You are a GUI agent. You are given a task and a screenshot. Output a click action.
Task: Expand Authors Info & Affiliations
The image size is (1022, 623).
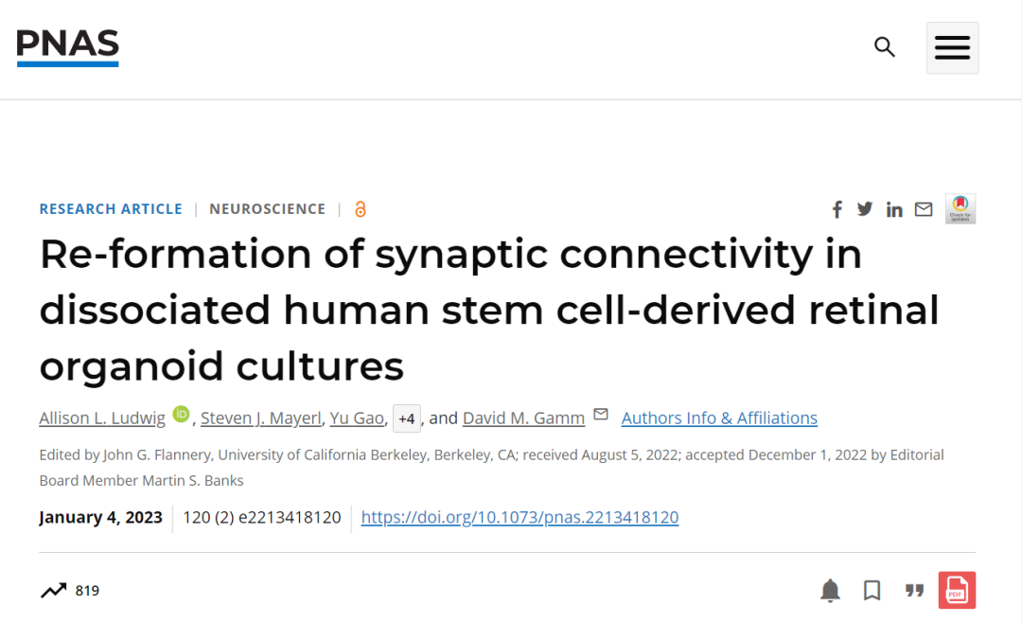coord(719,418)
